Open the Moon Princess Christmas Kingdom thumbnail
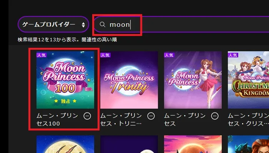The image size is (269, 153). (x=248, y=80)
